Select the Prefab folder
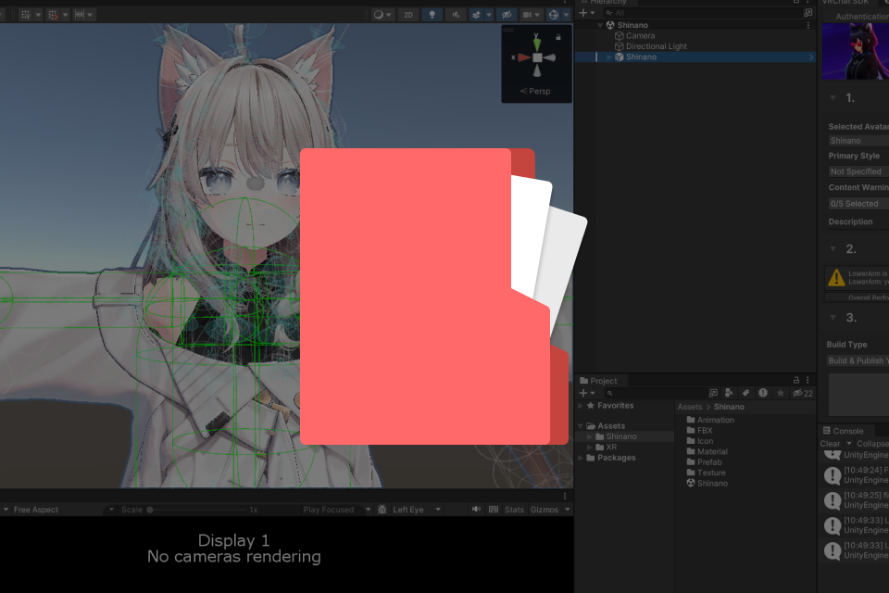This screenshot has width=889, height=593. point(704,462)
